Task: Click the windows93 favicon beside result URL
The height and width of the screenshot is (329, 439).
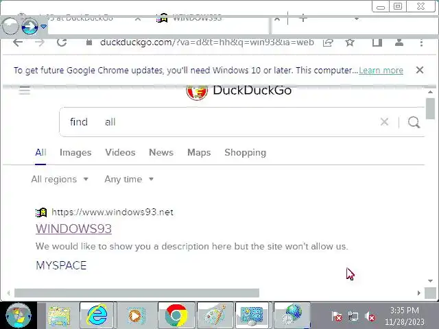Action: [x=41, y=212]
